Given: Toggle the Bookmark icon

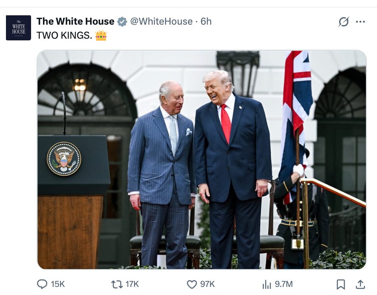Looking at the screenshot, I should [341, 284].
